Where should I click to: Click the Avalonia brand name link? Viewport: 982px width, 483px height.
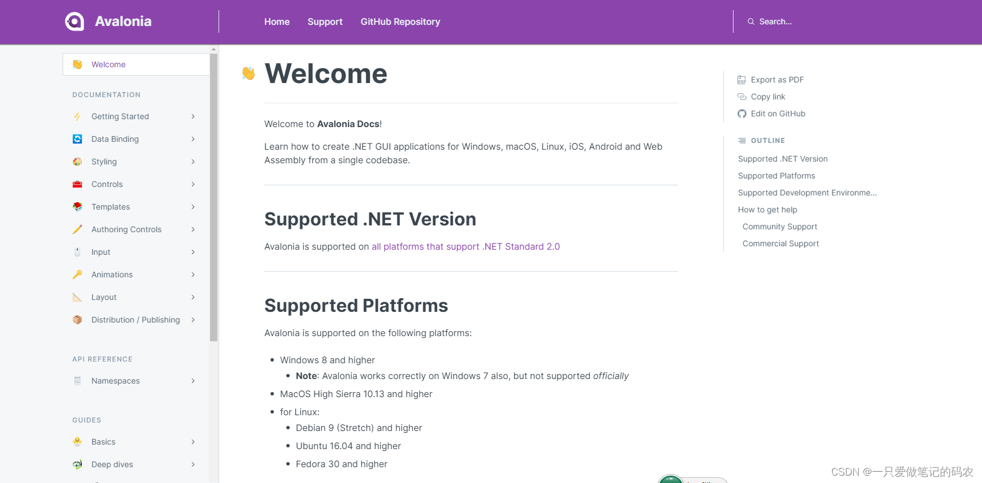point(123,21)
